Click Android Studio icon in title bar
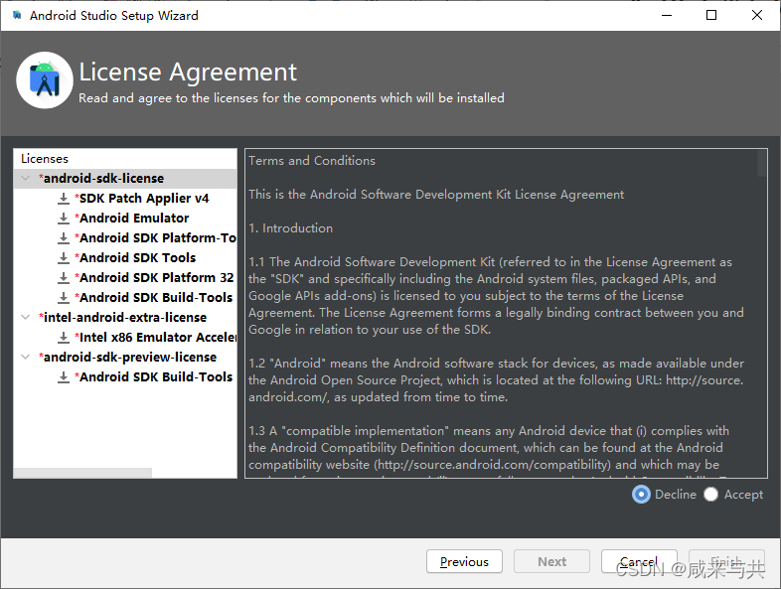 click(x=17, y=15)
